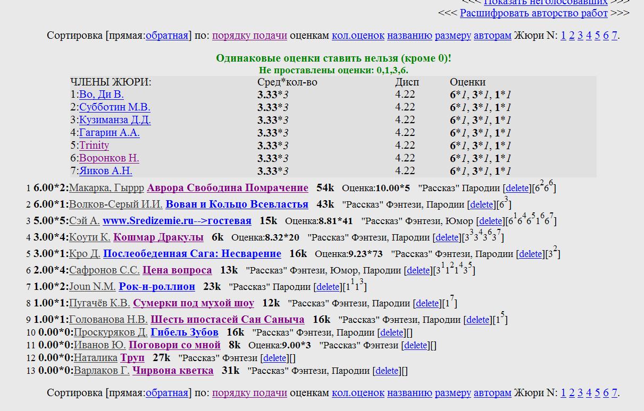Image resolution: width=644 pixels, height=411 pixels.
Task: Delete entry 'Кошмар Дракулы'
Action: pyautogui.click(x=447, y=237)
